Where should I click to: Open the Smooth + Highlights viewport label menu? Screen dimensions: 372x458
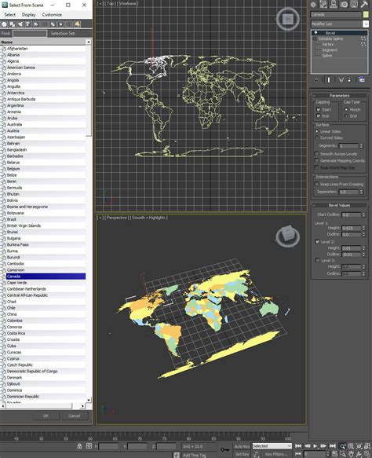pyautogui.click(x=149, y=218)
